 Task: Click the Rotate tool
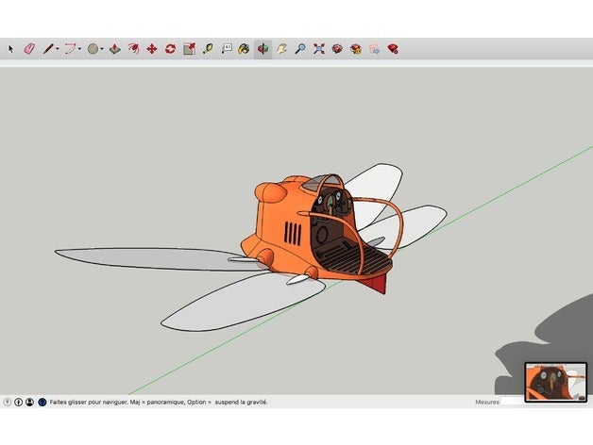tap(170, 48)
